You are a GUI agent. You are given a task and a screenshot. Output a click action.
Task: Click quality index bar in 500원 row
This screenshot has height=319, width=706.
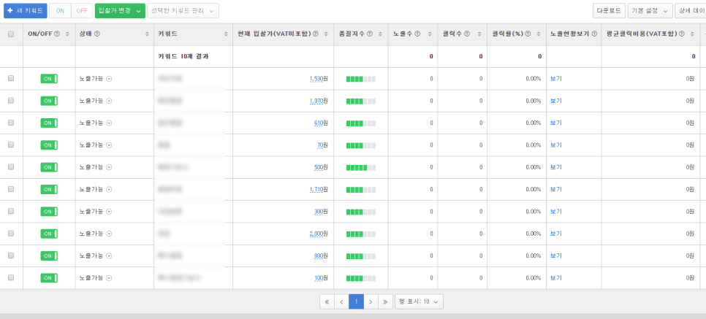tap(360, 167)
